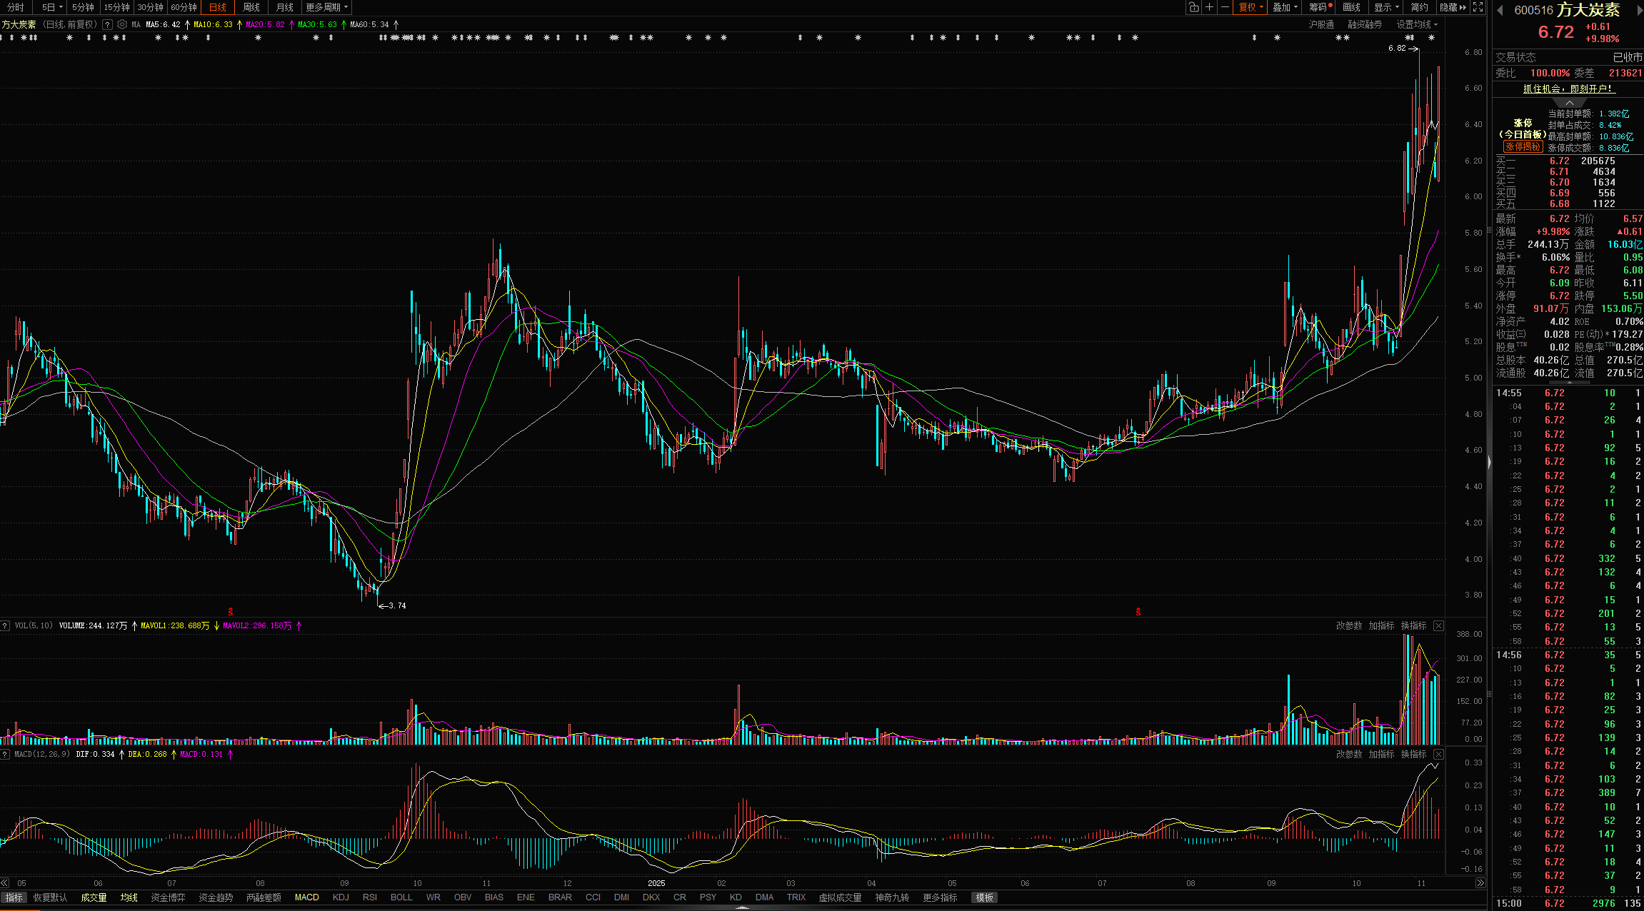Image resolution: width=1644 pixels, height=911 pixels.
Task: Zoom in chart with plus icon
Action: point(1209,7)
